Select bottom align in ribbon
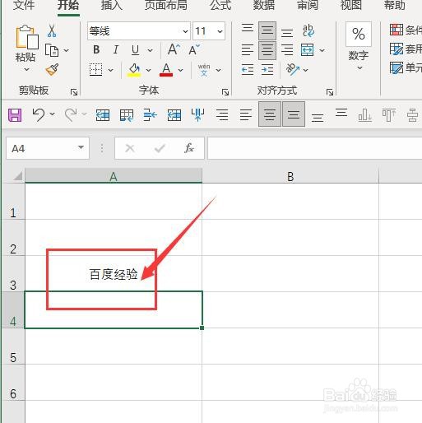Screen dimensions: 422x423 click(287, 32)
